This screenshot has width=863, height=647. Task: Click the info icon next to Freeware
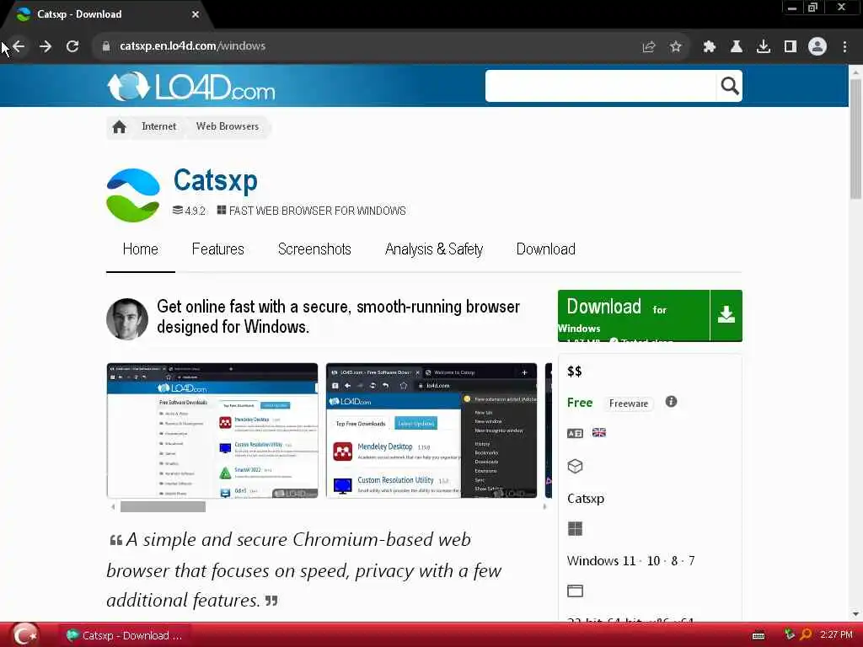click(x=671, y=402)
